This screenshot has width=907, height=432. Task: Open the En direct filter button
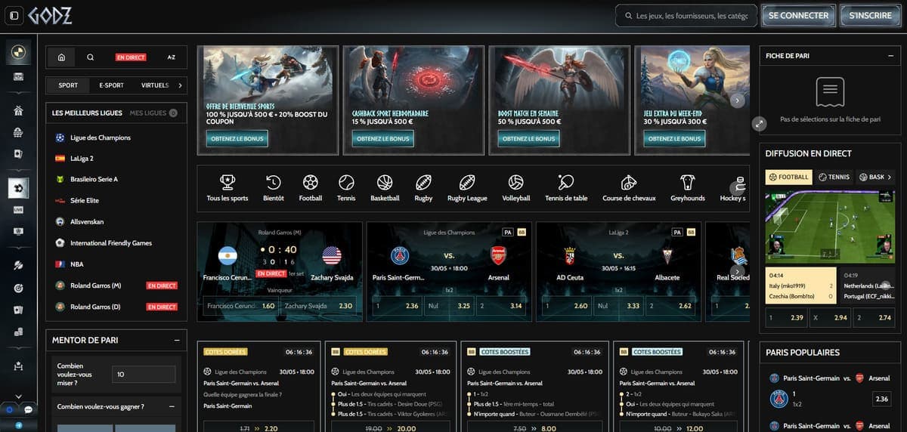click(131, 57)
